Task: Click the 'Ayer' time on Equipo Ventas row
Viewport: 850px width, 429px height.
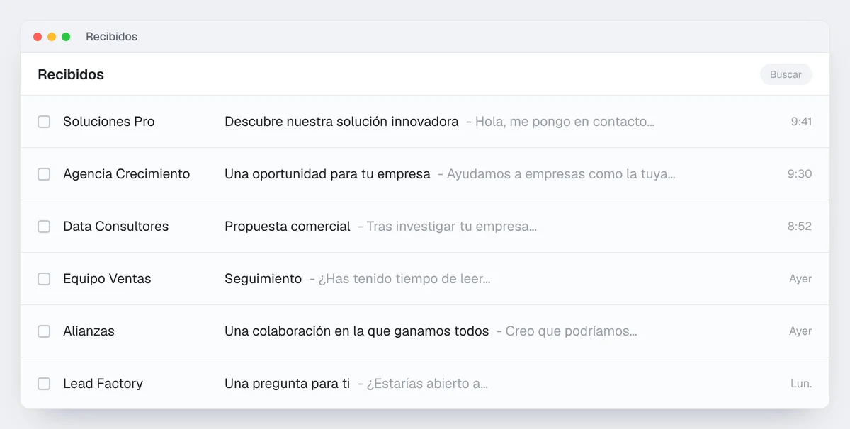Action: [800, 279]
